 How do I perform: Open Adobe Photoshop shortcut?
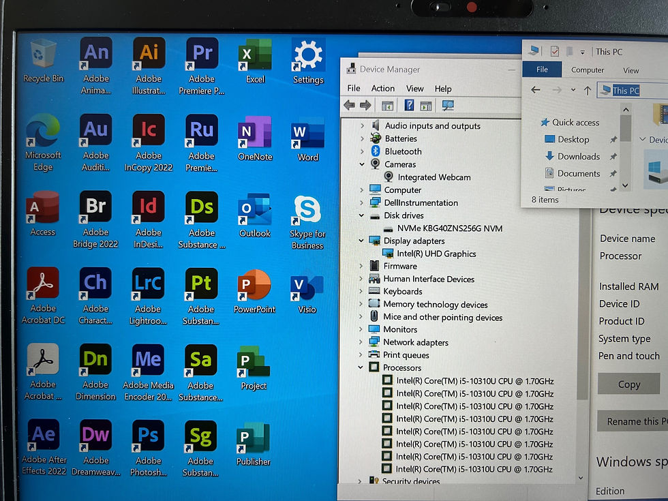click(x=149, y=449)
